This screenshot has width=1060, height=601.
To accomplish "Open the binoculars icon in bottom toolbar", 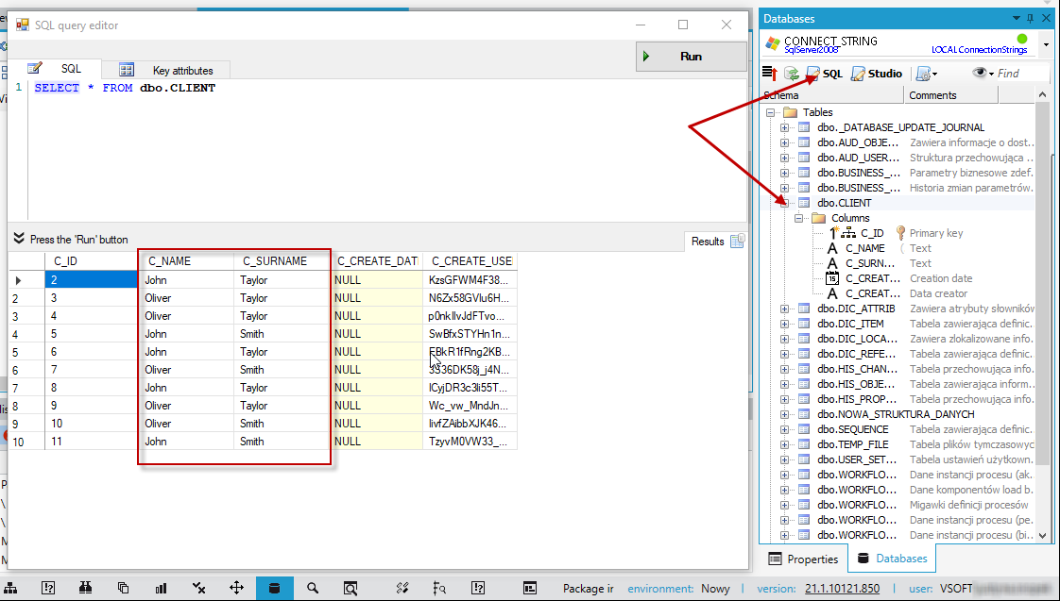I will coord(85,588).
